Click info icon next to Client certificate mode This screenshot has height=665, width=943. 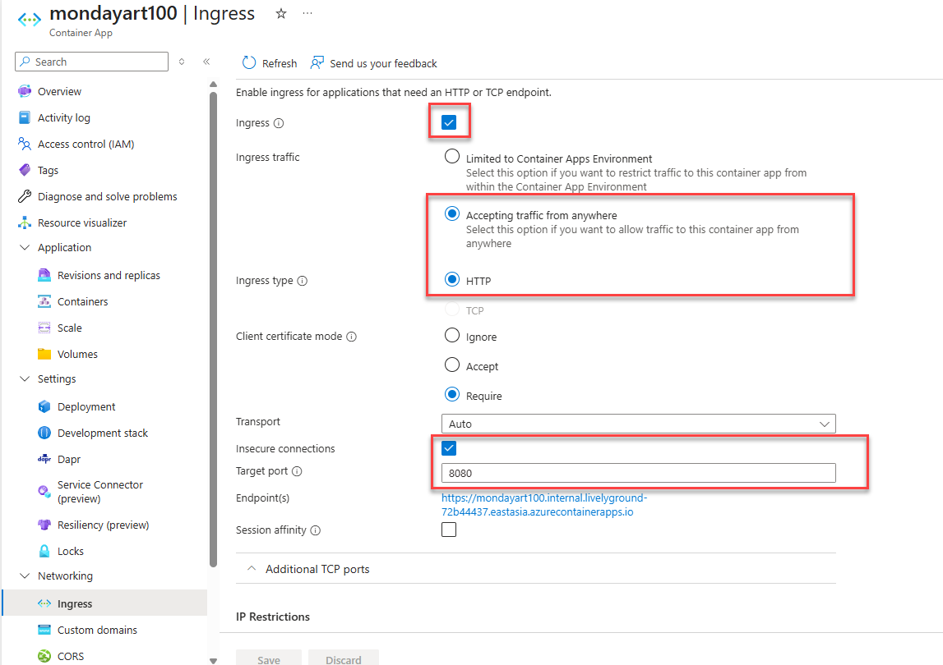[351, 337]
